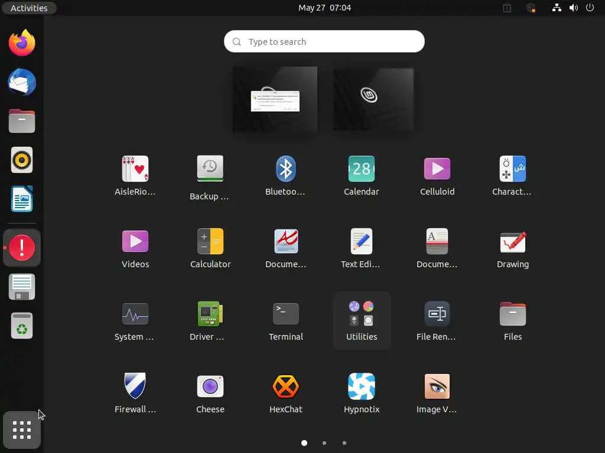Launch Hypnotix TV app
605x453 pixels.
[x=361, y=393]
